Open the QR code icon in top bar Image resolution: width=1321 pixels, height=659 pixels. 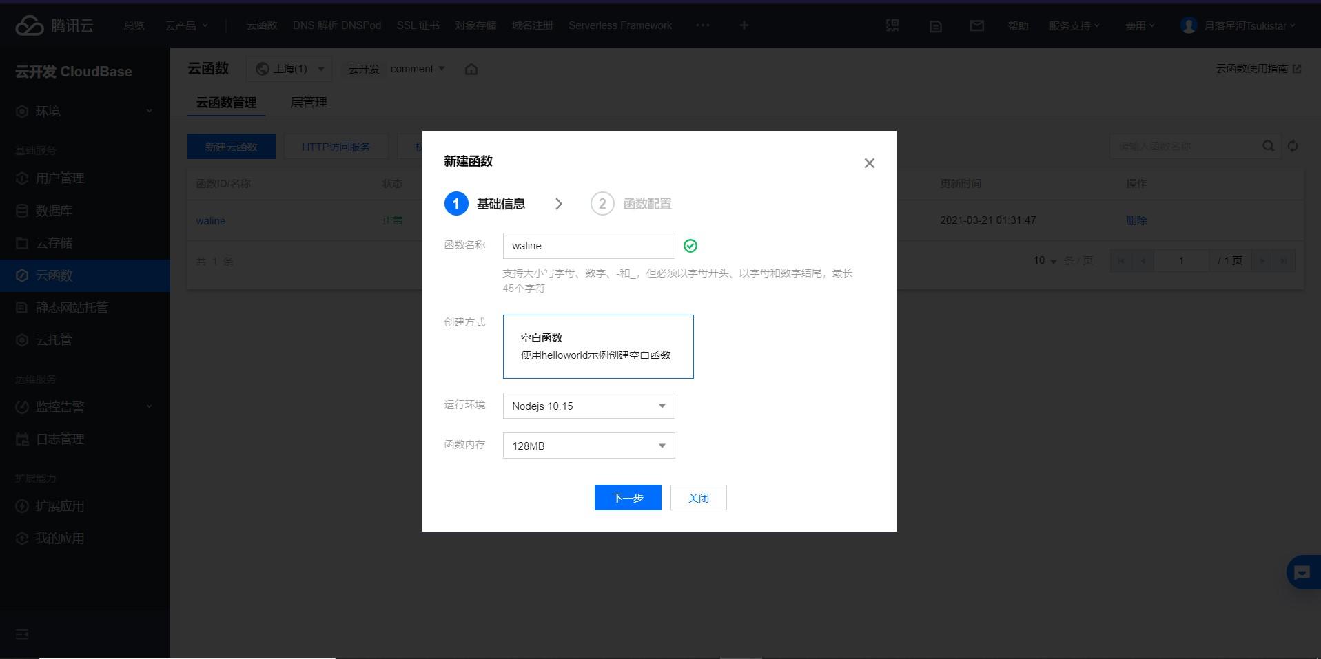892,25
